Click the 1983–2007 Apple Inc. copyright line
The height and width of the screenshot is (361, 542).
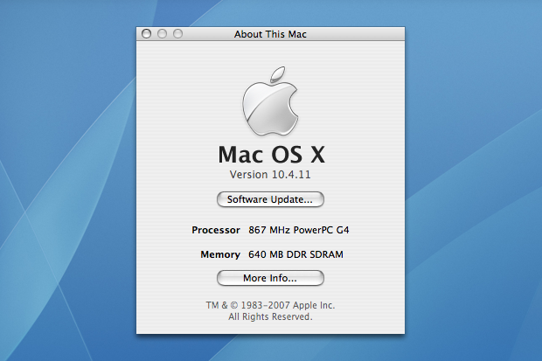click(x=270, y=305)
